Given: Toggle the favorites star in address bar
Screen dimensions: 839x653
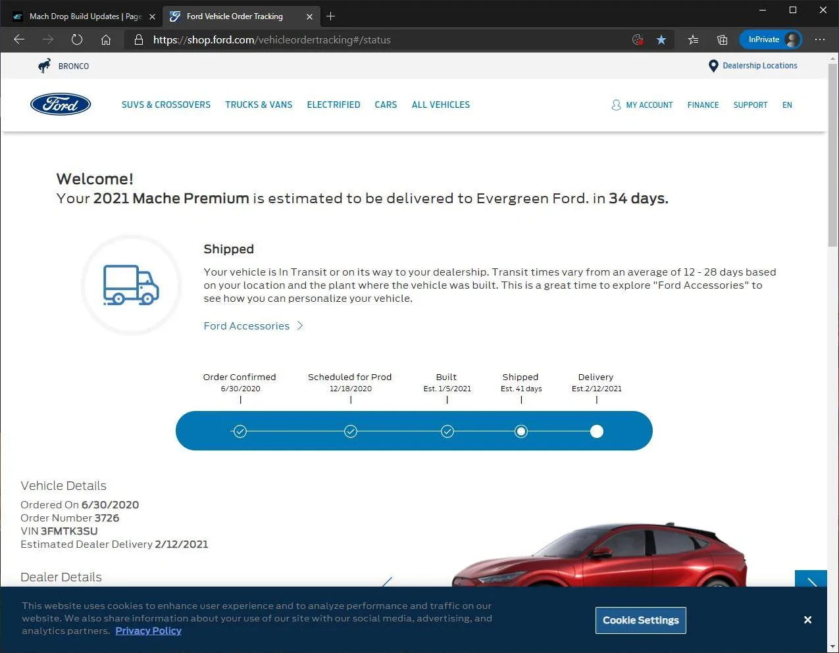Looking at the screenshot, I should click(661, 39).
